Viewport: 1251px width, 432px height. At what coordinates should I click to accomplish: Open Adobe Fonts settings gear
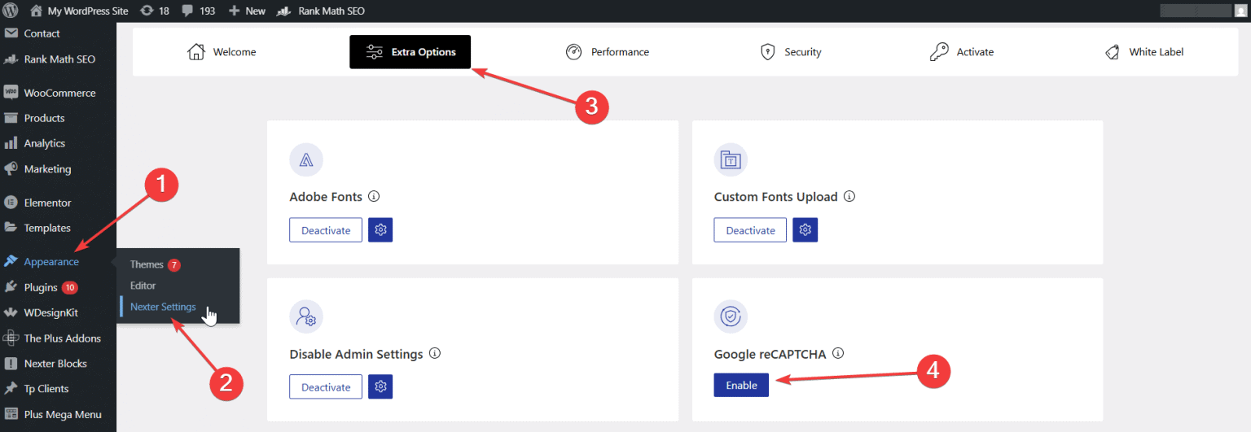(380, 230)
